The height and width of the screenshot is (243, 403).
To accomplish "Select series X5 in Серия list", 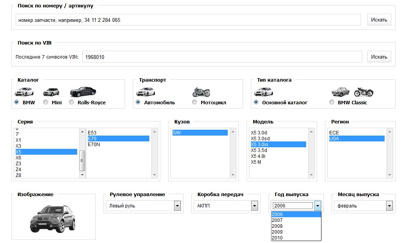I will pos(46,152).
